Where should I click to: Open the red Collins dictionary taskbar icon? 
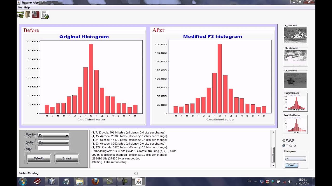38,181
